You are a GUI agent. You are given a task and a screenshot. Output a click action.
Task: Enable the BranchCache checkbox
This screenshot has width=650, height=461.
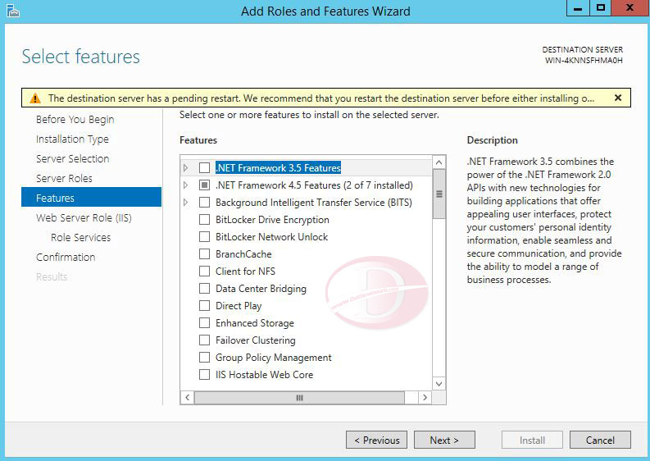204,254
